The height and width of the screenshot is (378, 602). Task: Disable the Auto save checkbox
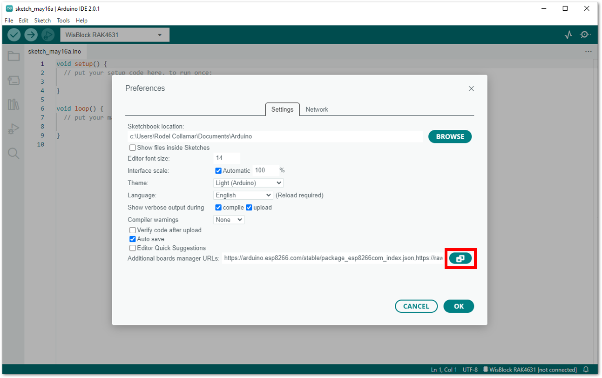[x=133, y=239]
